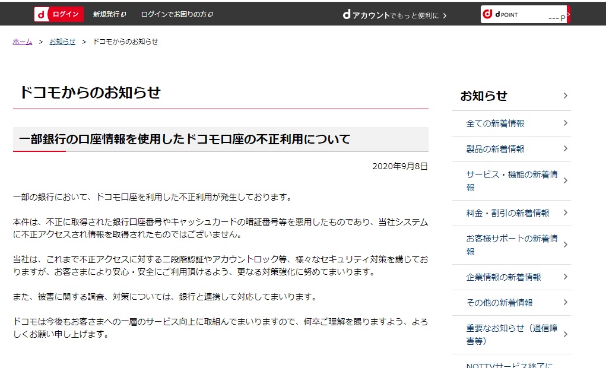Open サービス・機能の新着情報 sidebar item

point(512,181)
